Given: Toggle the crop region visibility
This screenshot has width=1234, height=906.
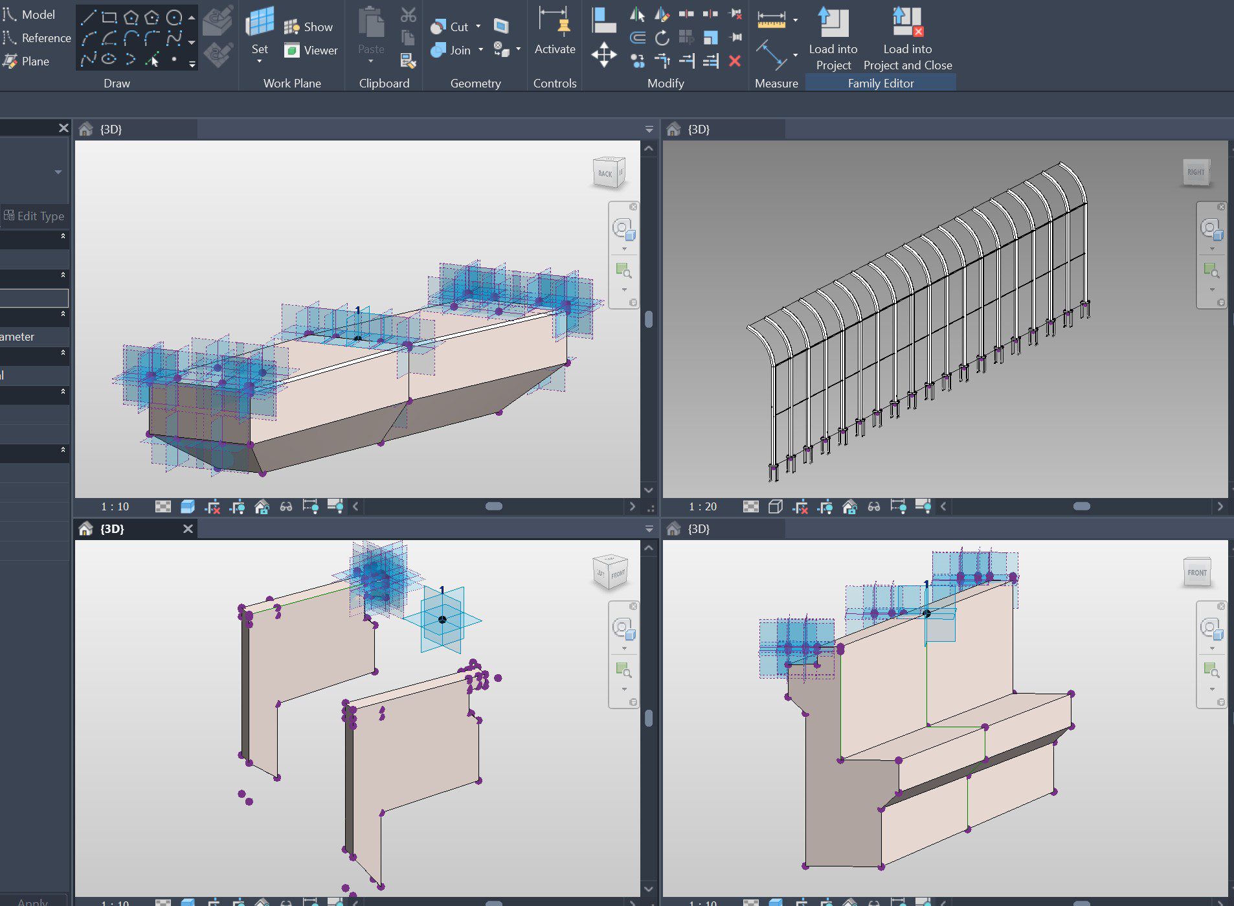Looking at the screenshot, I should coord(240,507).
